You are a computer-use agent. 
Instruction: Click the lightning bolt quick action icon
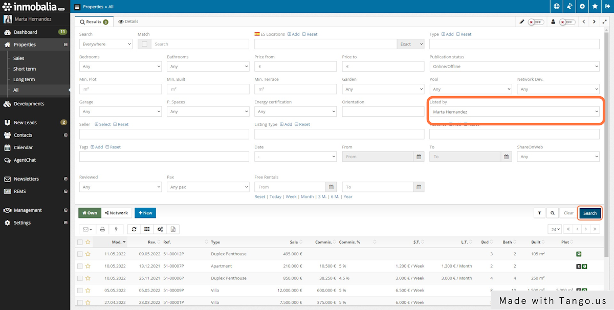tap(116, 229)
